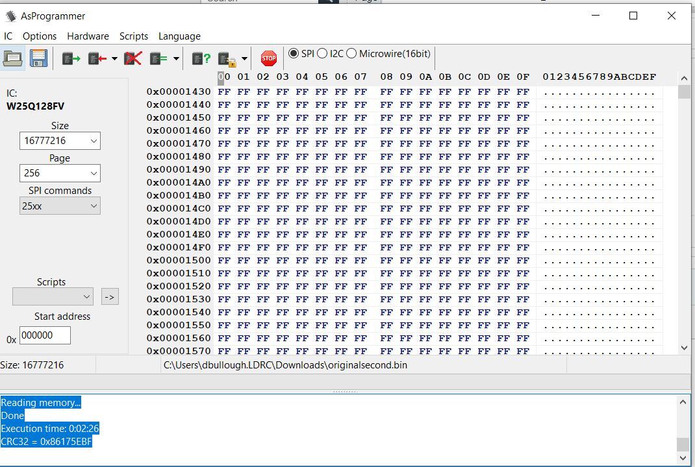Click the Execution time: 0:02:26 log line
The image size is (695, 467).
49,429
